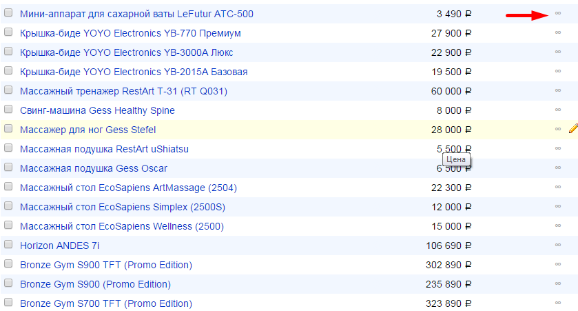Image resolution: width=578 pixels, height=311 pixels.
Task: Click infinity stock icon for Horizon ANDES 7i row
Action: 558,245
